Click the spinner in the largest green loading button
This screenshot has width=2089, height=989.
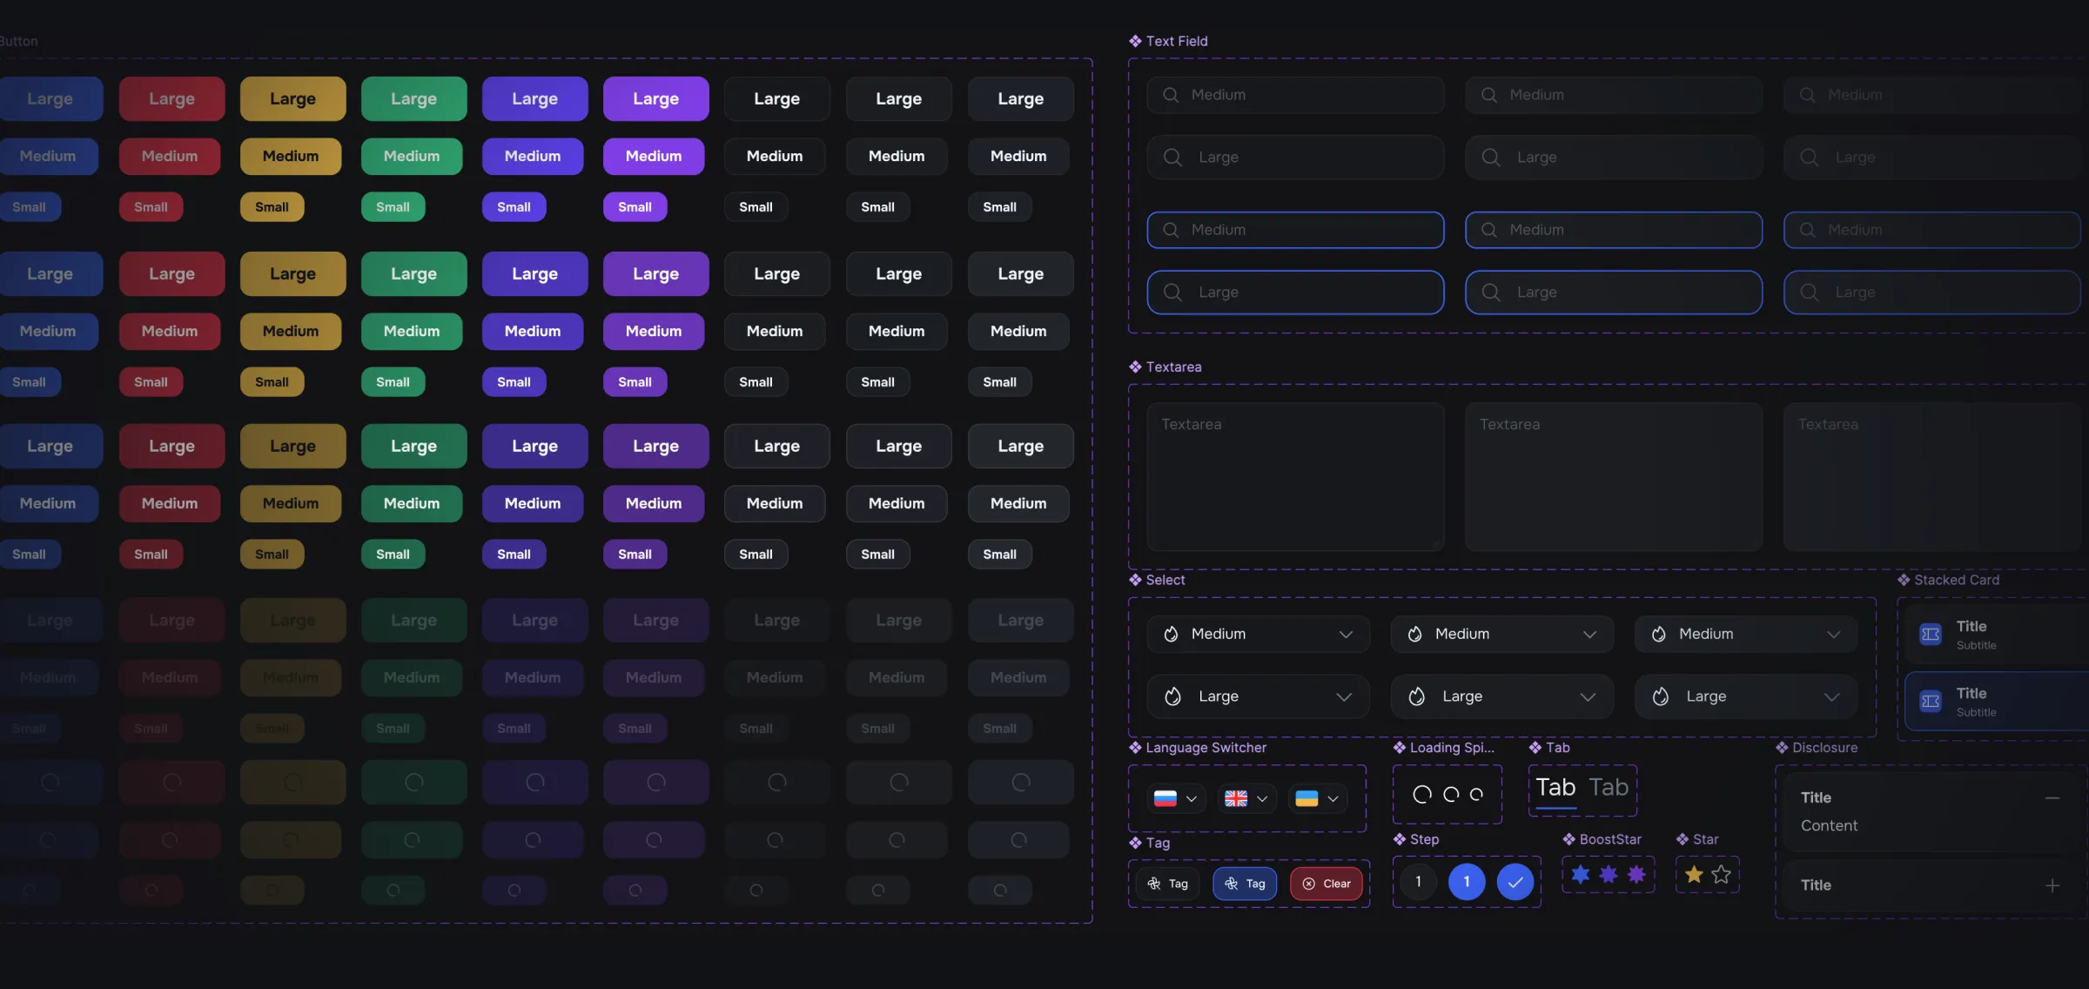tap(413, 782)
